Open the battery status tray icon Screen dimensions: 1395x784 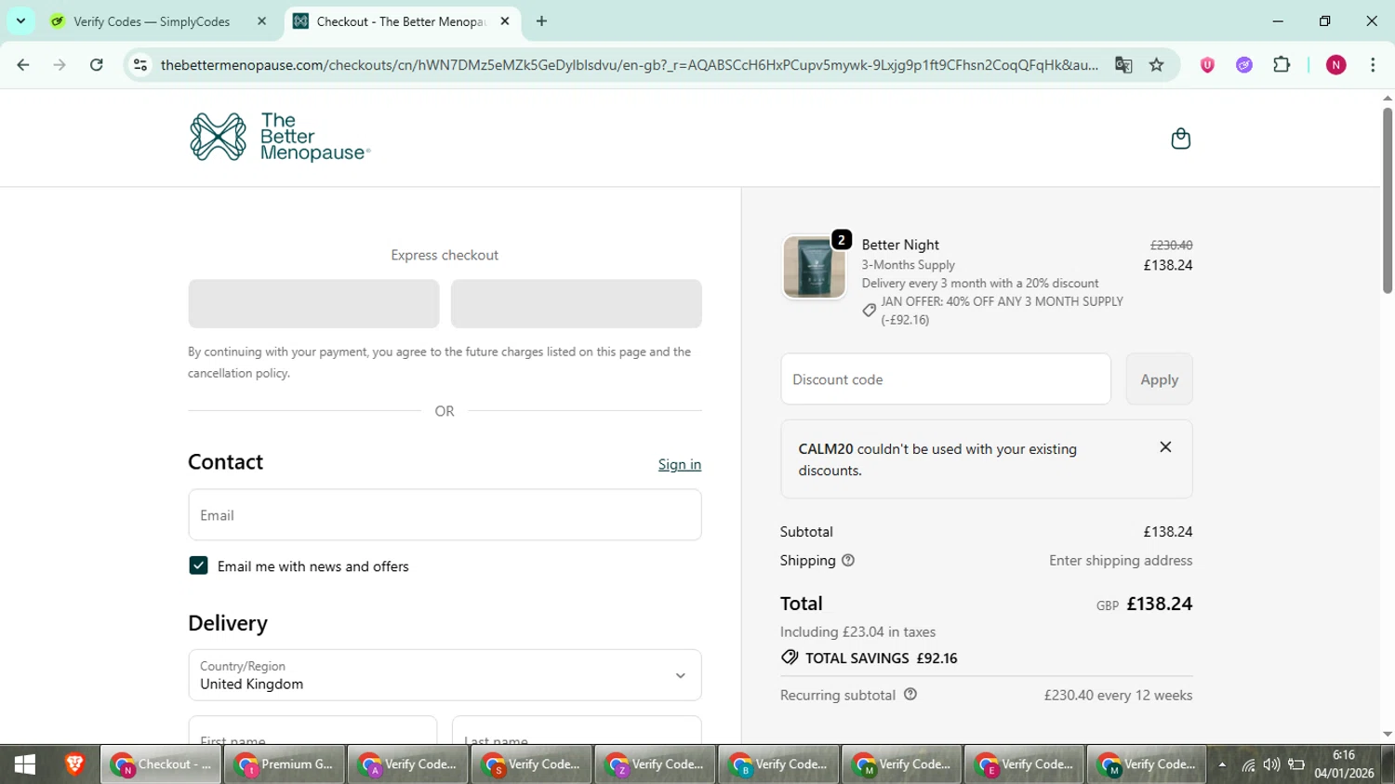coord(1296,765)
